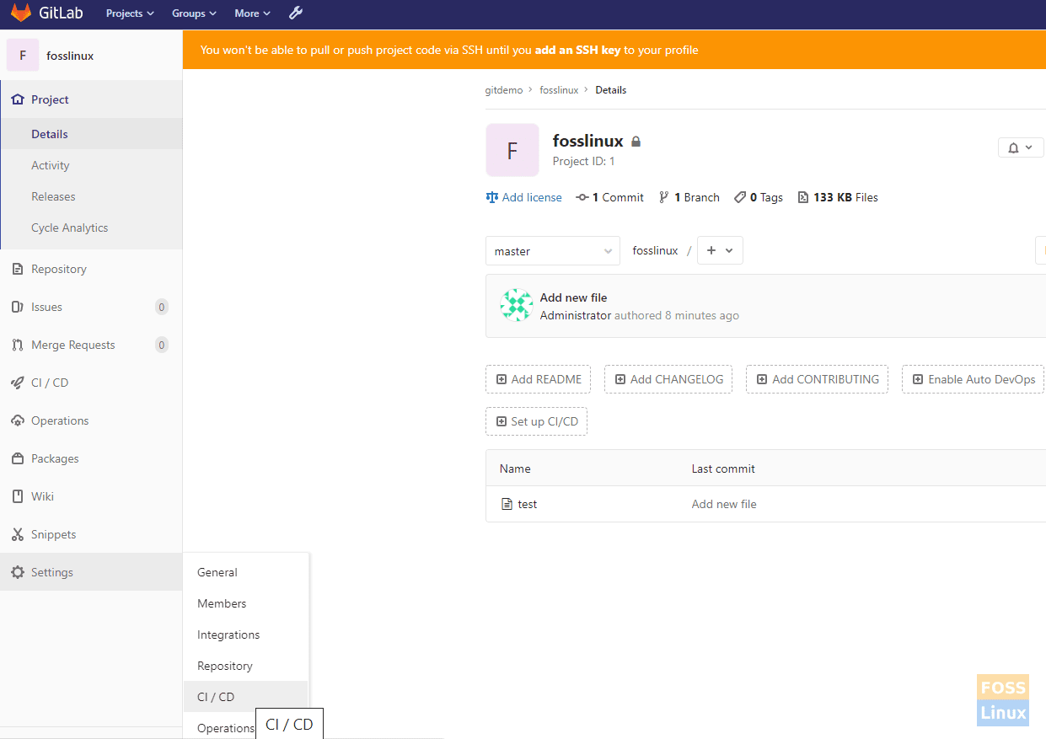1046x739 pixels.
Task: Click the Administrator commit avatar
Action: pos(516,305)
